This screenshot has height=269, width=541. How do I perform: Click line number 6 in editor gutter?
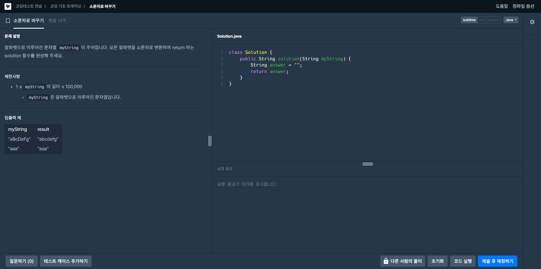click(x=222, y=84)
